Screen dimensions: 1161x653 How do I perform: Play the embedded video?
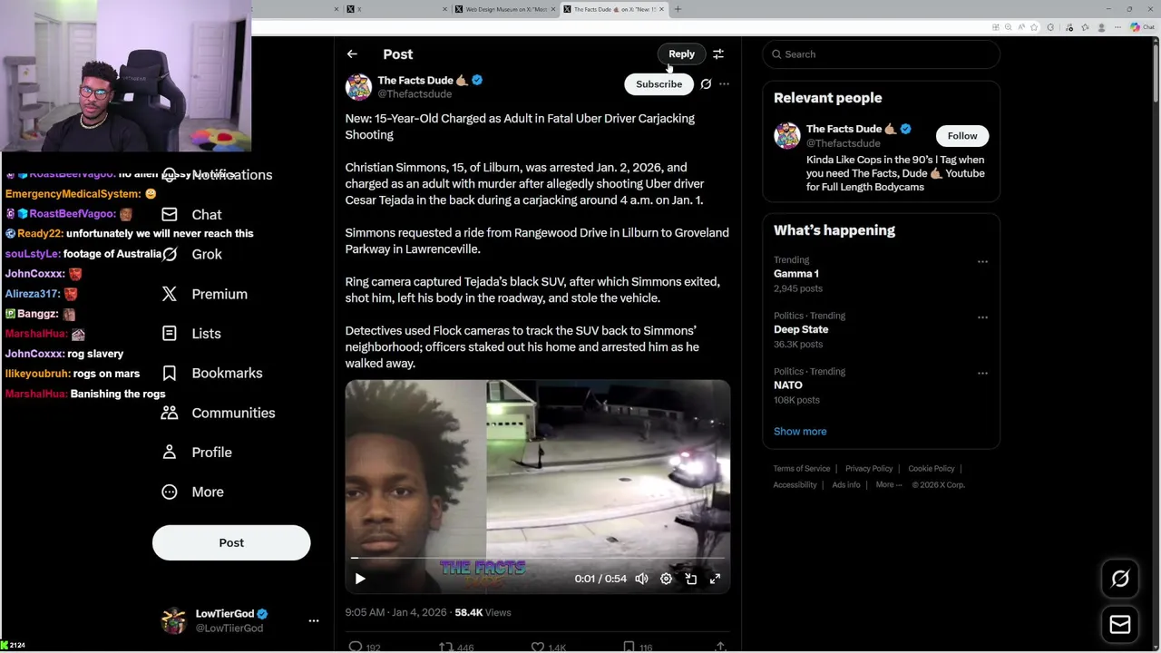click(x=360, y=579)
